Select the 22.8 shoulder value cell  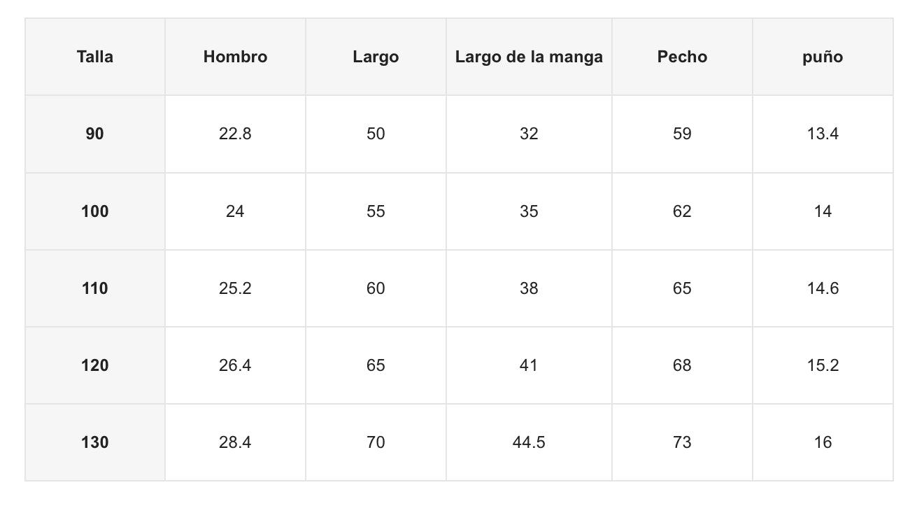click(x=235, y=134)
